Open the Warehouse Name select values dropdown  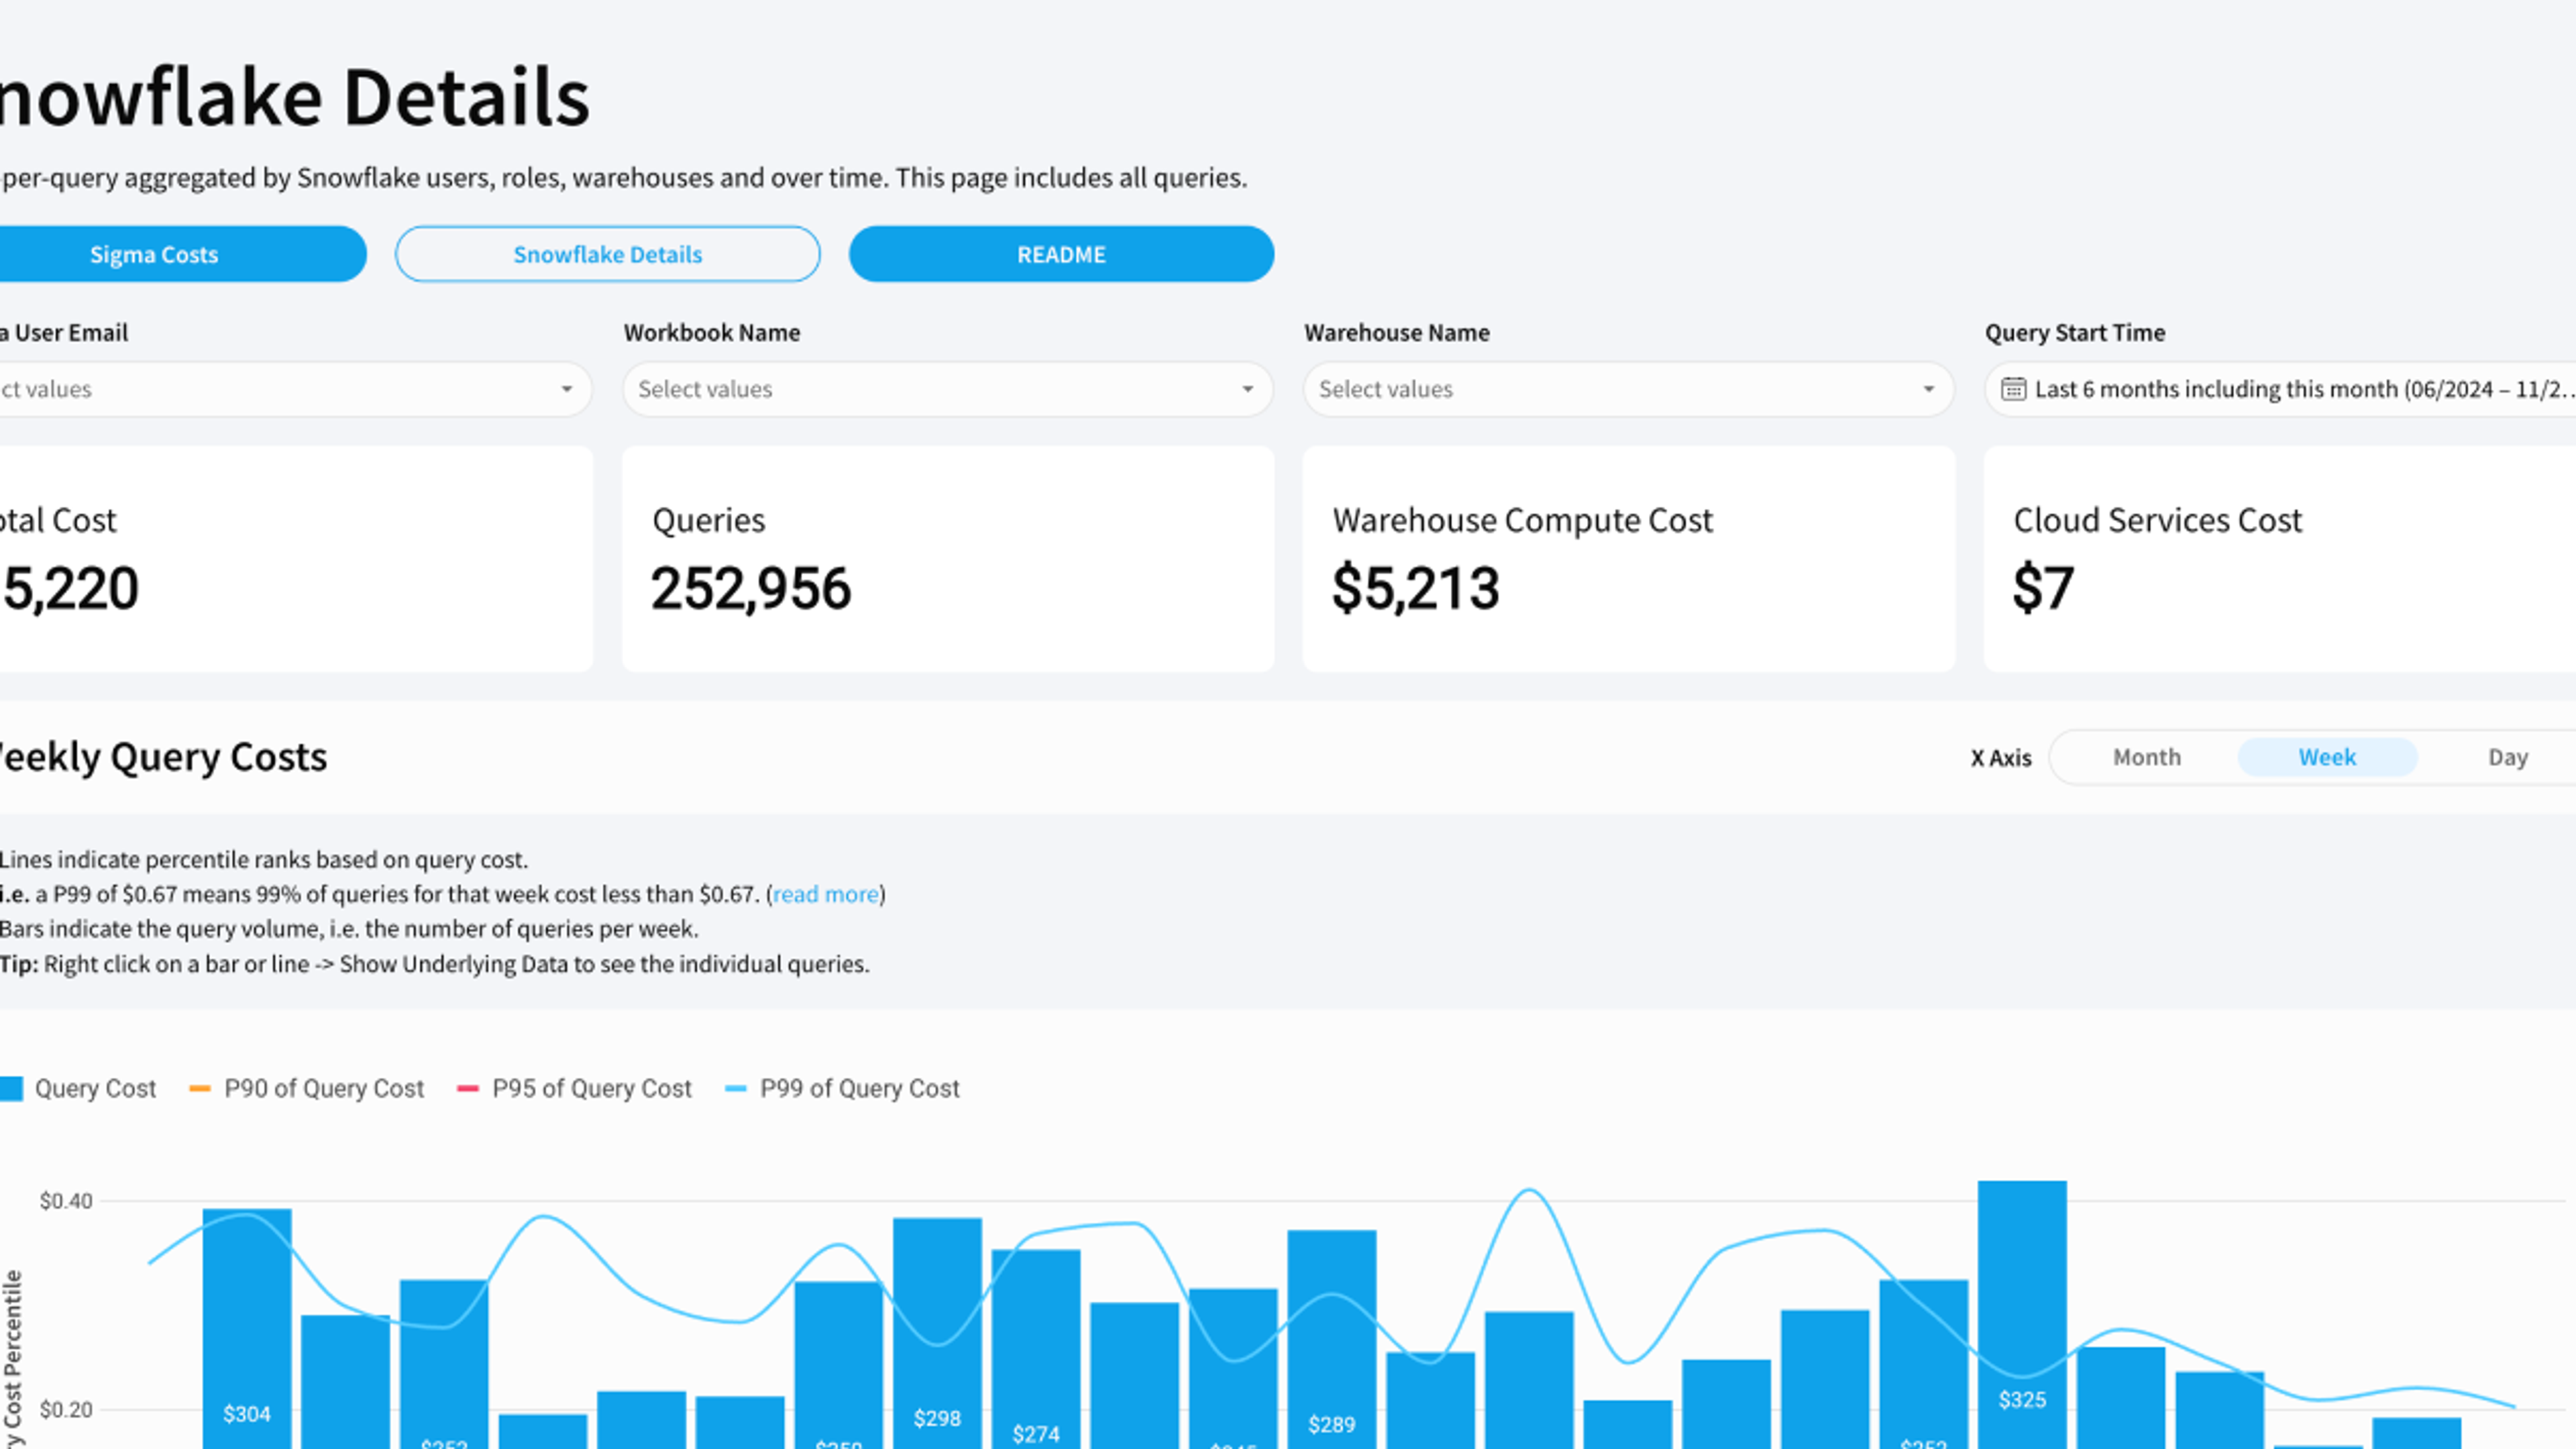[x=1628, y=389]
